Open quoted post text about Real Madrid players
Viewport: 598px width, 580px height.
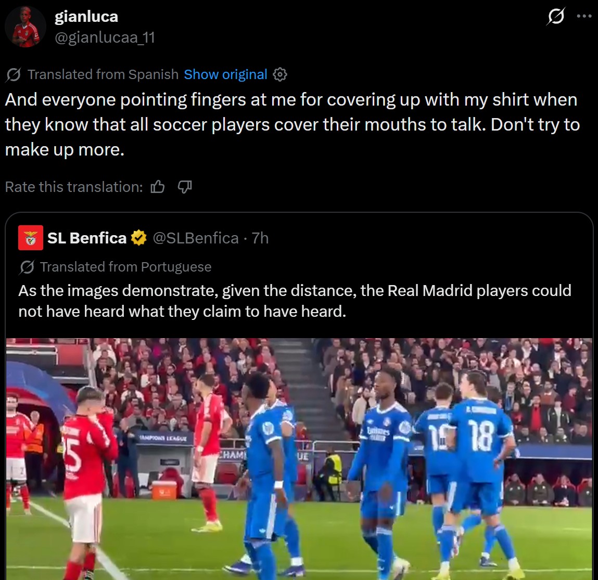[295, 301]
